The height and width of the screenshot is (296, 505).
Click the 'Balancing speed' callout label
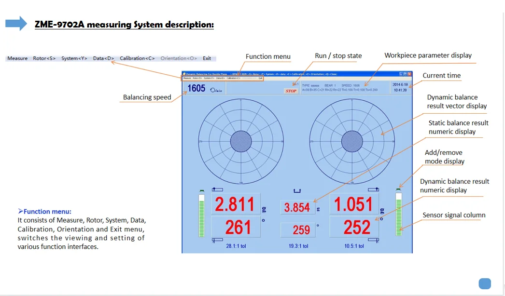pyautogui.click(x=147, y=97)
